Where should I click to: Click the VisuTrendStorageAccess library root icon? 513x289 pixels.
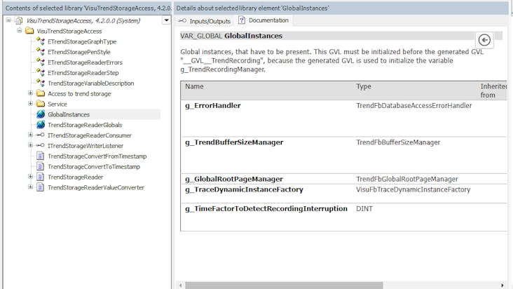tap(18, 21)
